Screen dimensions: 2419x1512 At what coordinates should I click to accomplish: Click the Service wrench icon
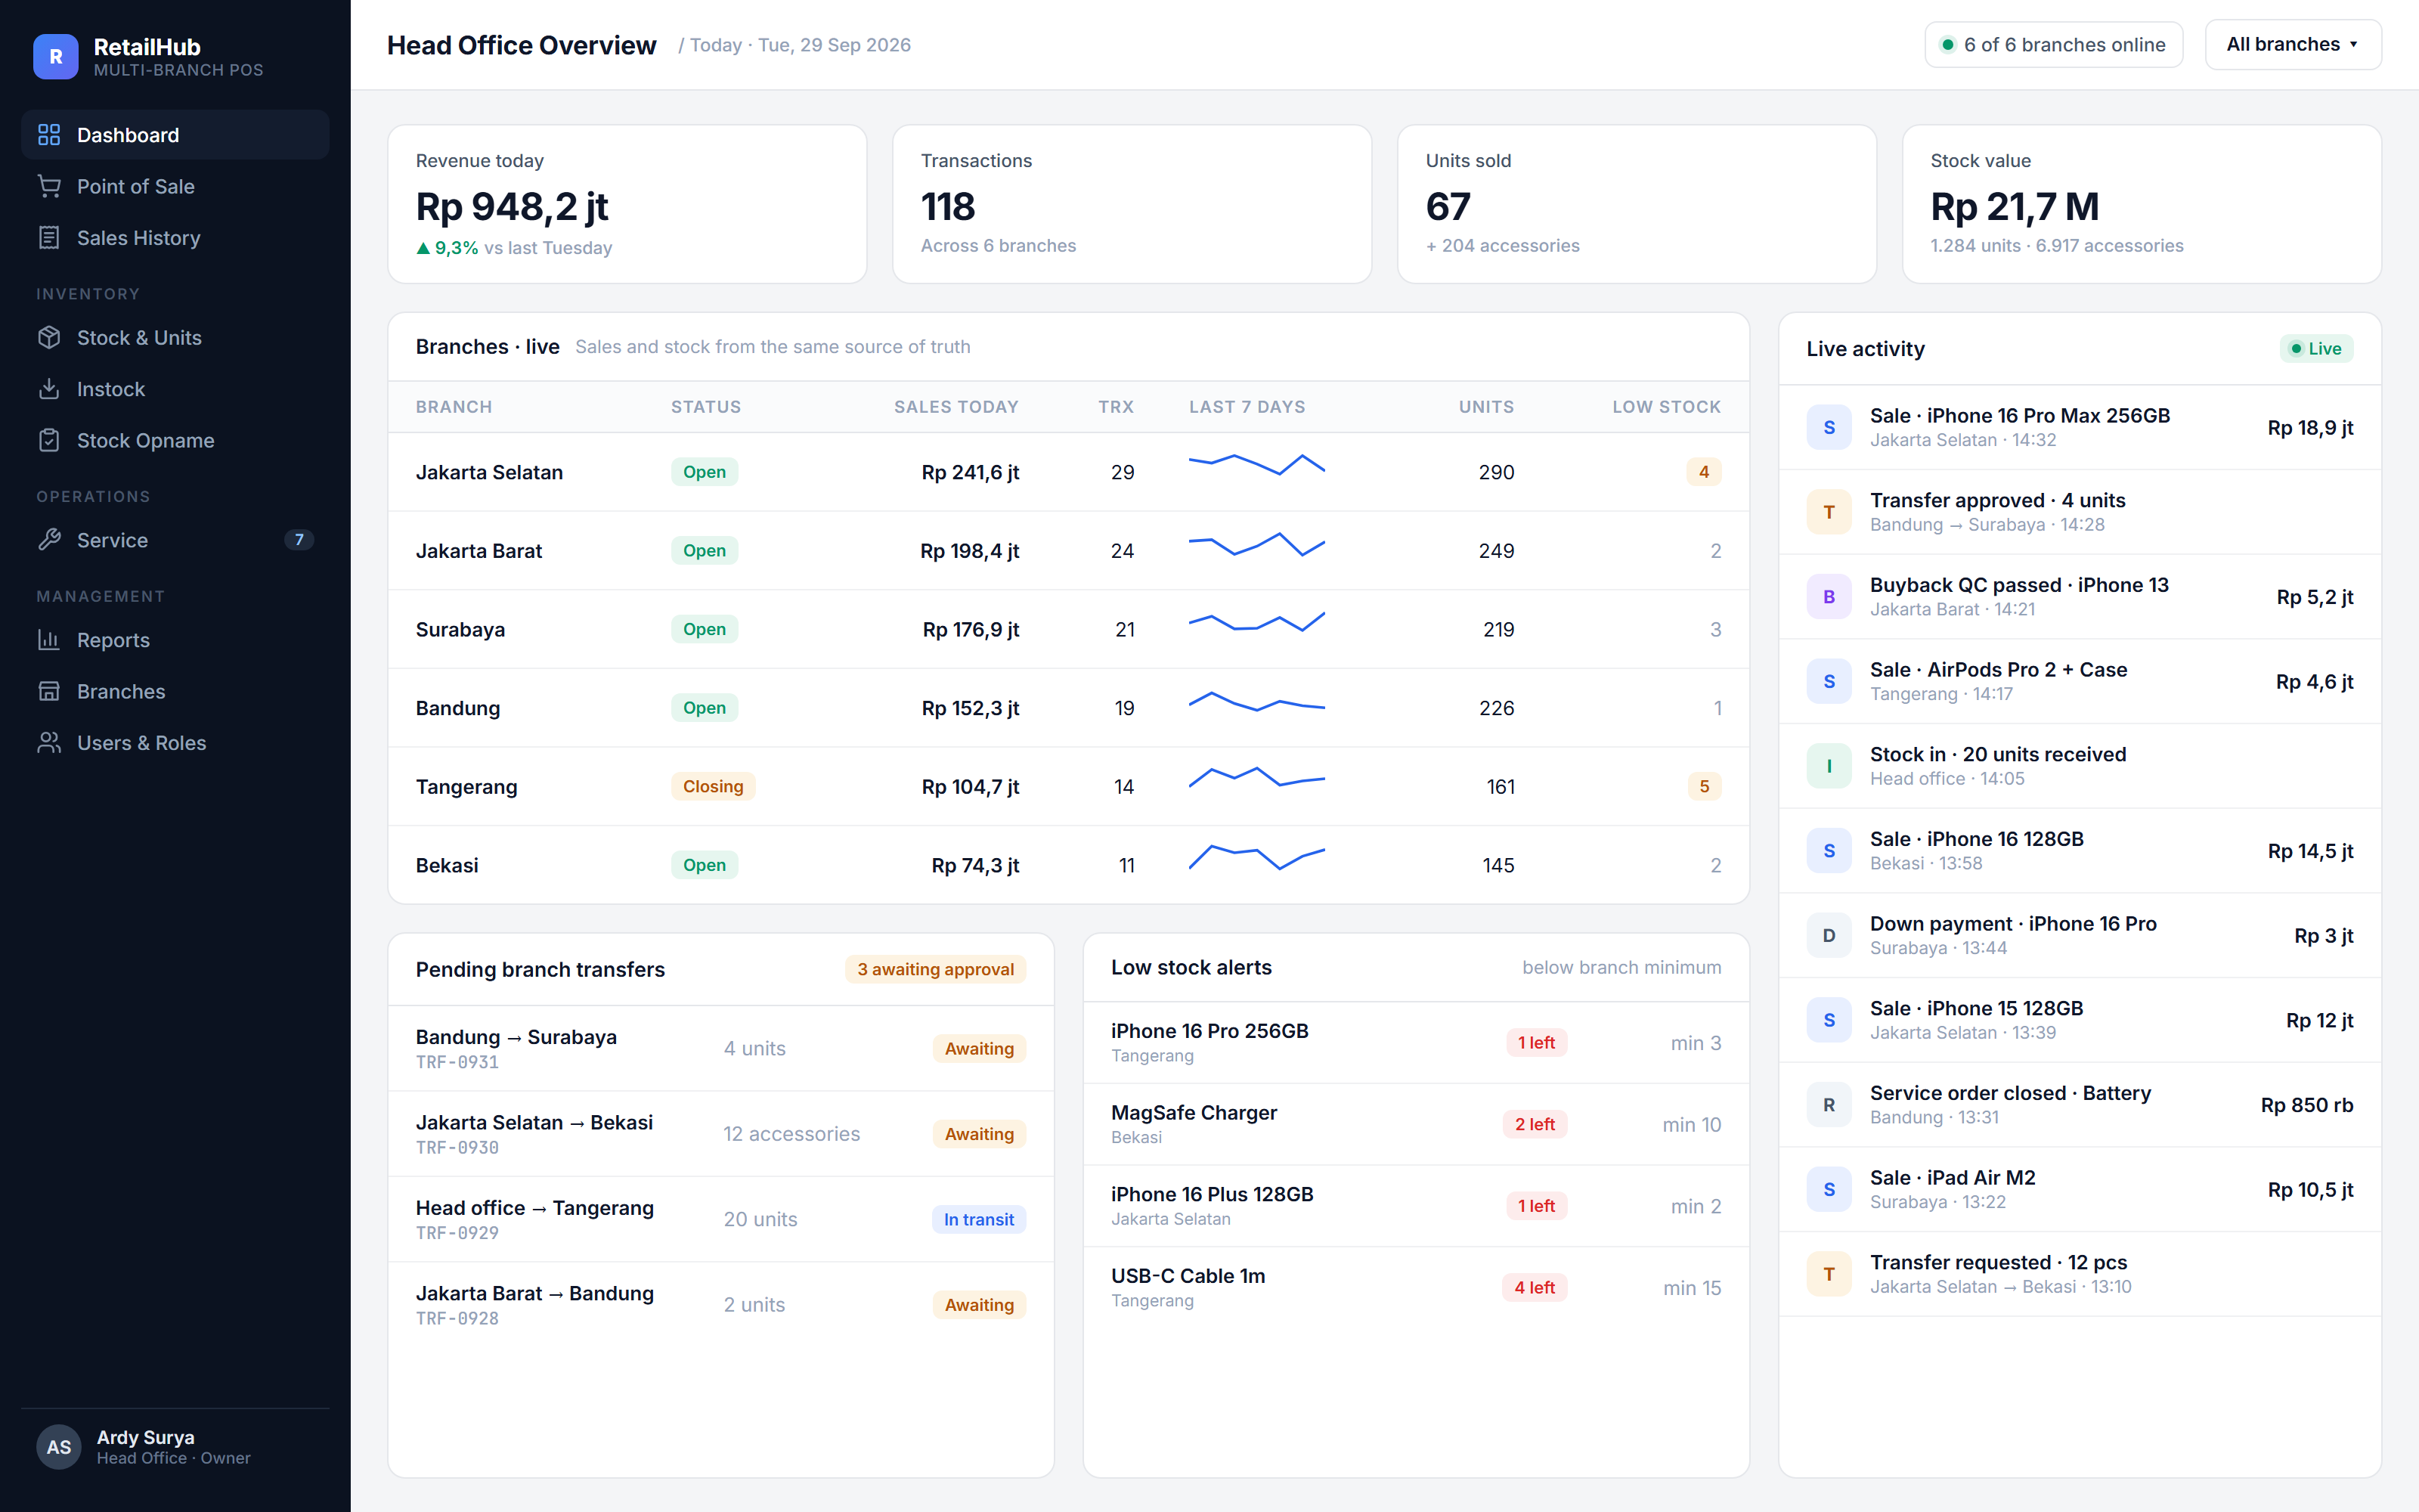click(x=49, y=540)
